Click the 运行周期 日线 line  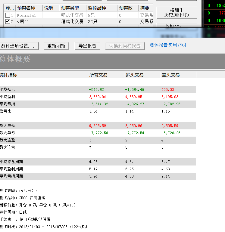(13, 212)
